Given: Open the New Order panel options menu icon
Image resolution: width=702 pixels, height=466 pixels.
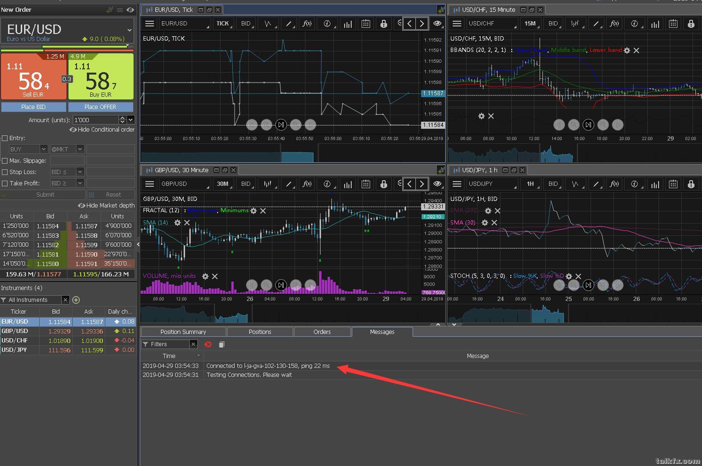Looking at the screenshot, I should pos(120,10).
